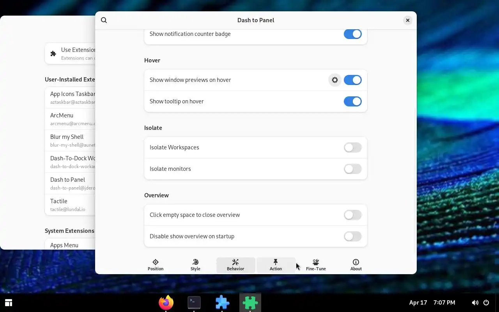Click the date Apr 17 in panel

(418, 303)
